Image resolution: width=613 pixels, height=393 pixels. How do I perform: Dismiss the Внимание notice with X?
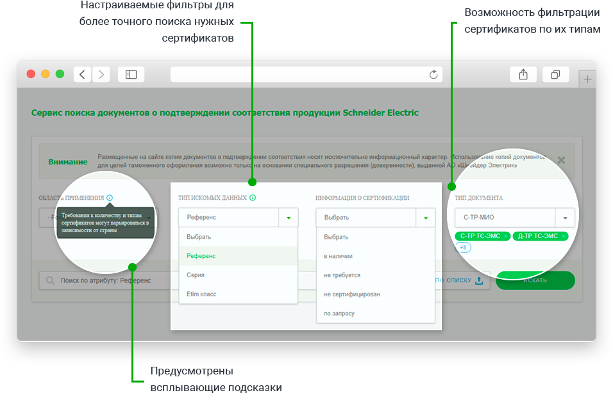pos(561,160)
